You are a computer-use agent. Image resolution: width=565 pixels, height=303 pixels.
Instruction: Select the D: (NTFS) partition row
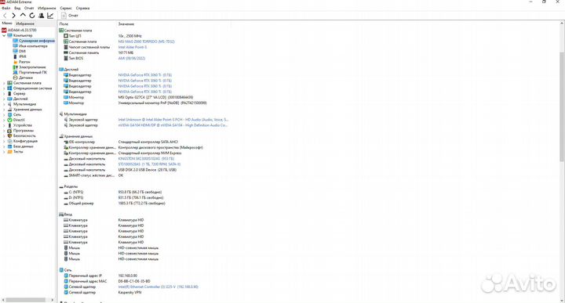114,197
